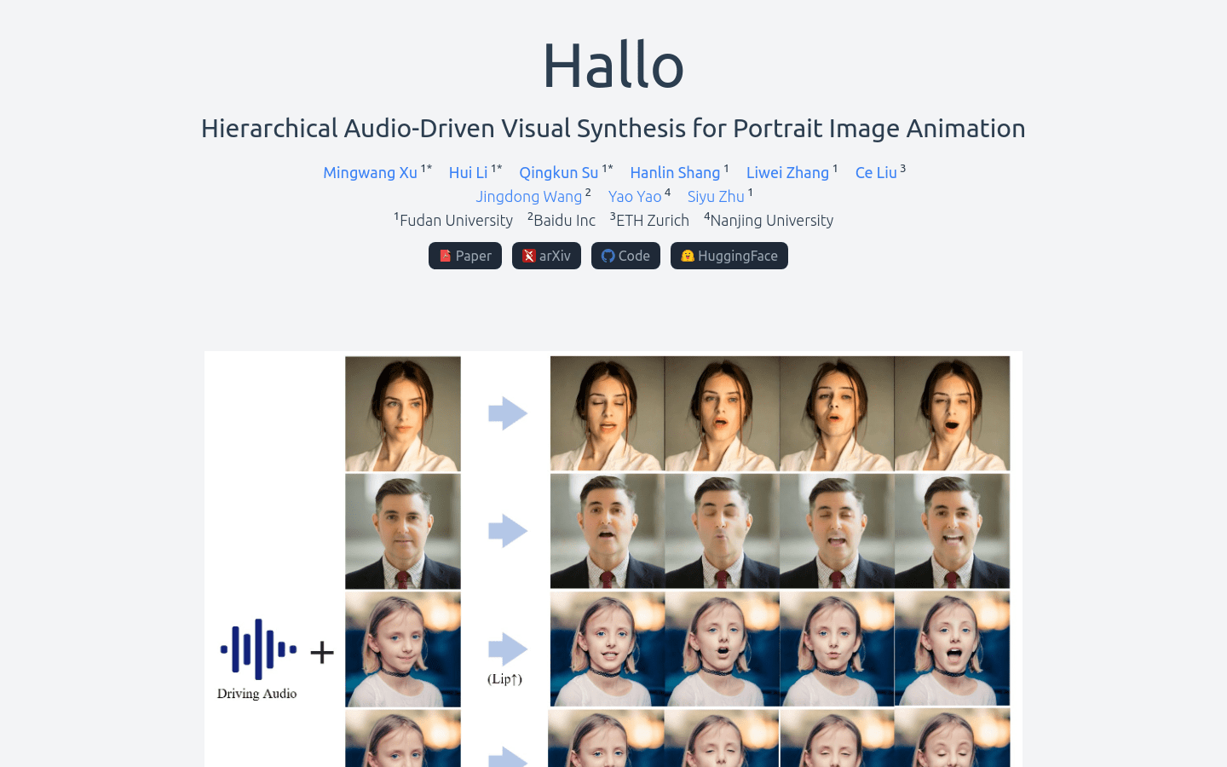
Task: Open author link Hanlin Shang
Action: click(x=675, y=172)
